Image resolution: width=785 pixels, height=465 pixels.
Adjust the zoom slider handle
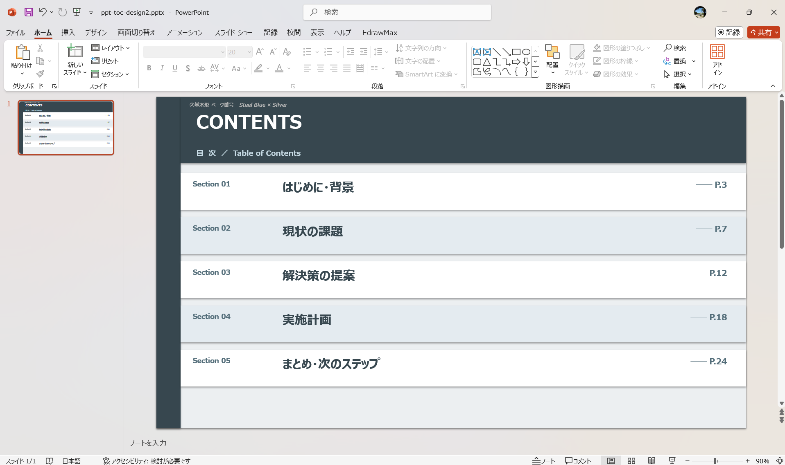point(715,461)
